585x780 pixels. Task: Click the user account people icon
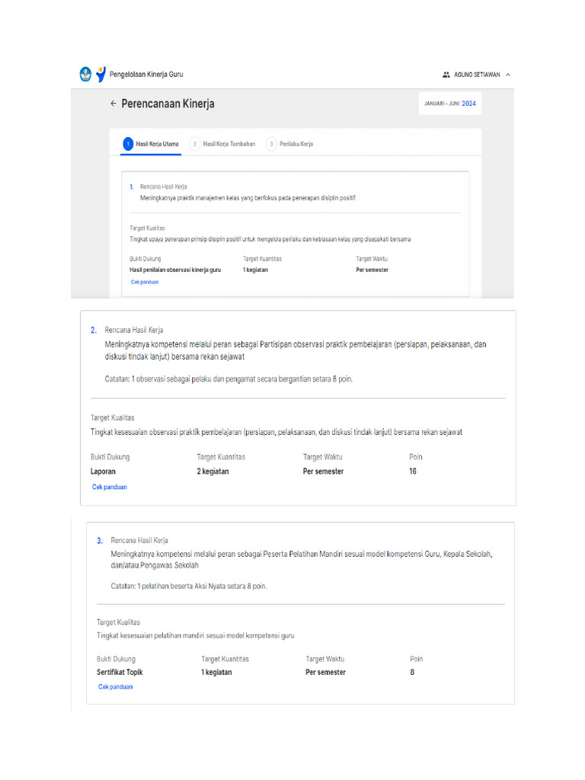(x=446, y=75)
